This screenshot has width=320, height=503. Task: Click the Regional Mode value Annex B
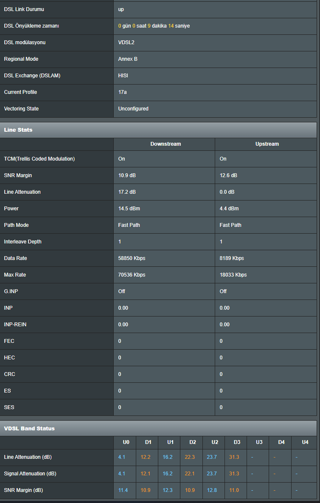(x=128, y=59)
